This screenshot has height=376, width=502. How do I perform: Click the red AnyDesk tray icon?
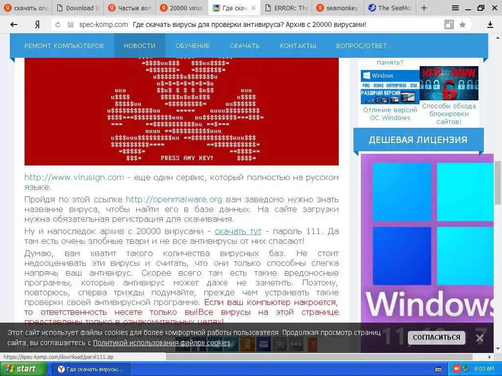click(457, 369)
